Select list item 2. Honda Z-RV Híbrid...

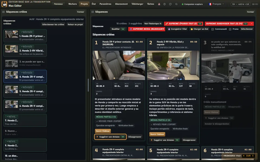pyautogui.click(x=25, y=50)
